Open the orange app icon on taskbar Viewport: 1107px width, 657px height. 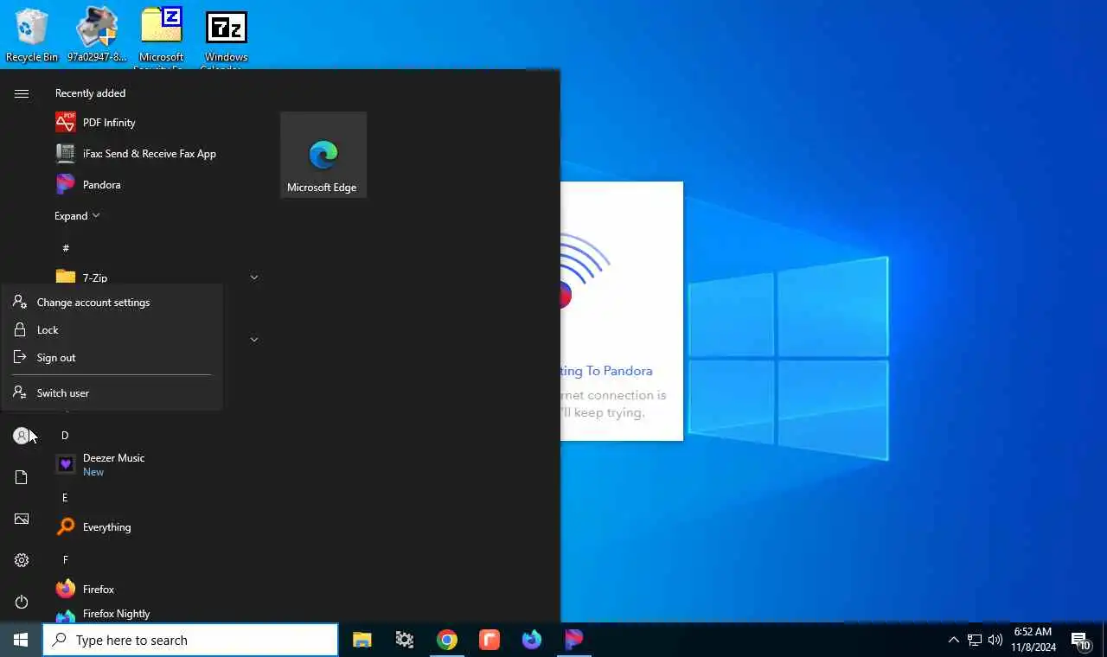pos(490,640)
